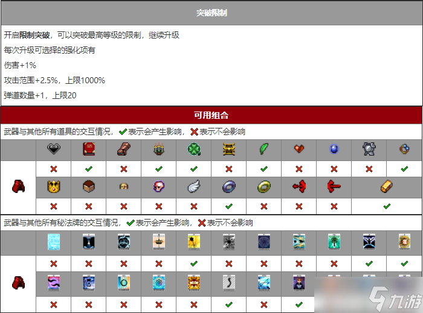Select the purple arcana card with crowned figure
Screen dimensions: 423x313
tap(299, 283)
